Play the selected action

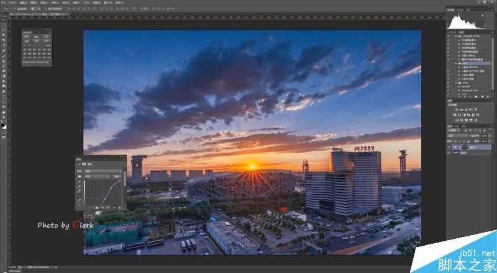tap(470, 96)
